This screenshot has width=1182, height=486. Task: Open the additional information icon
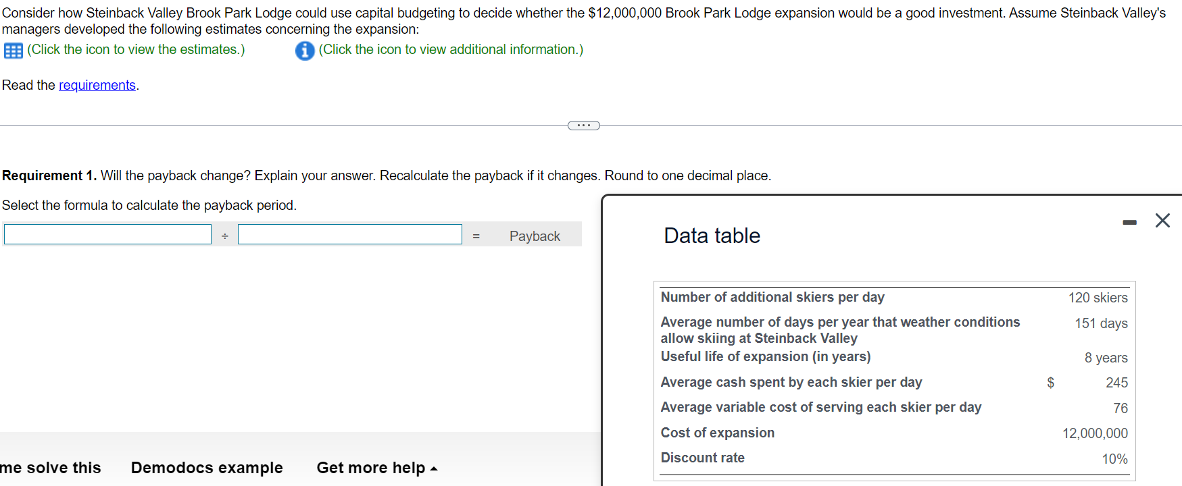(x=305, y=51)
